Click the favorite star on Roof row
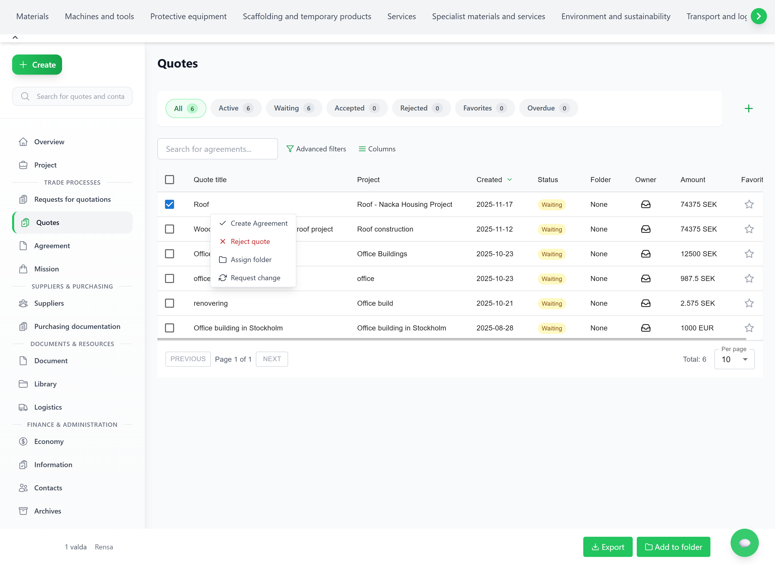The width and height of the screenshot is (775, 565). pos(749,204)
